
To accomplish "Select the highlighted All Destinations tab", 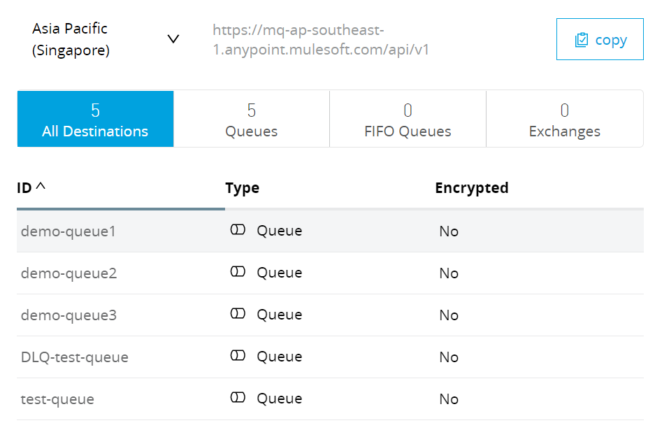I will [95, 119].
